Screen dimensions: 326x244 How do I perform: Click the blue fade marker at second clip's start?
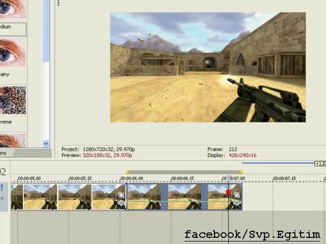pyautogui.click(x=126, y=184)
